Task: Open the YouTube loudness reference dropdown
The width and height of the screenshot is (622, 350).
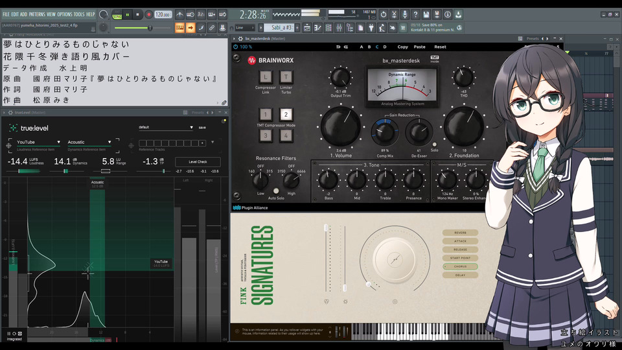Action: 38,142
